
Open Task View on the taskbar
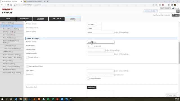pyautogui.click(x=11, y=99)
